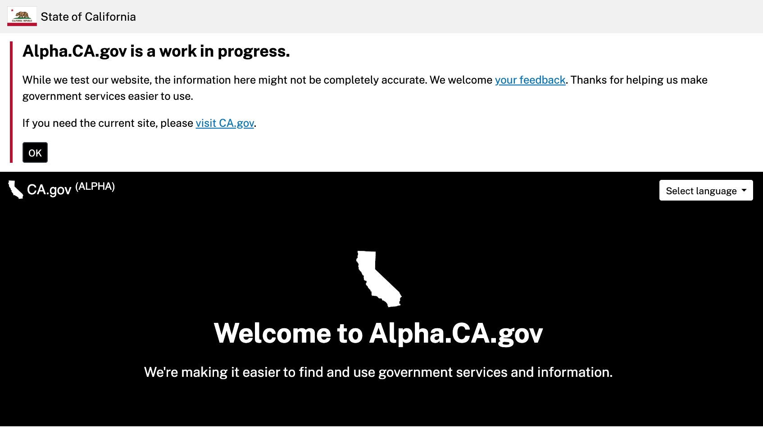763x429 pixels.
Task: Click the "We're making it easier" tagline
Action: click(378, 372)
